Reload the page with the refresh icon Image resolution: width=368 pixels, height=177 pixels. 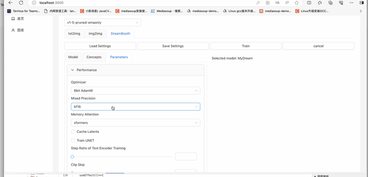[x=21, y=3]
